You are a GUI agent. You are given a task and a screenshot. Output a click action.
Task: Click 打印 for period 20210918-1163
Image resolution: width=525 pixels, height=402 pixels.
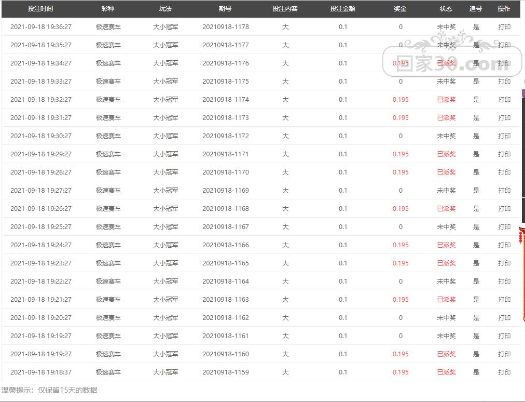(x=504, y=299)
